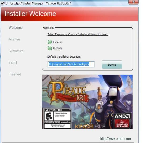Click the KingsIsle logo in banner
154x143 pixels.
(x=90, y=127)
